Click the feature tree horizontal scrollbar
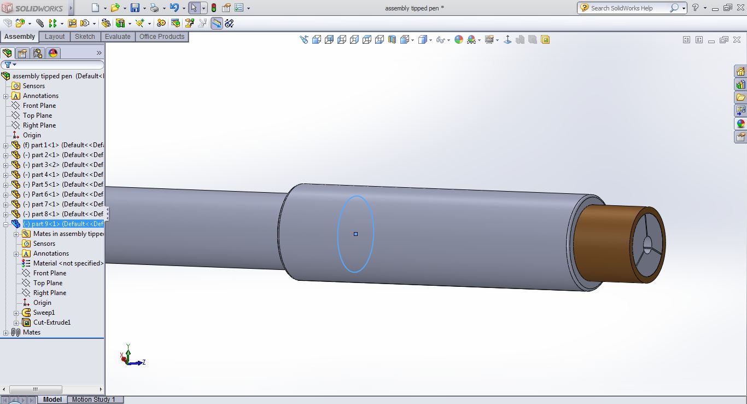Viewport: 747px width, 404px height. (36, 389)
